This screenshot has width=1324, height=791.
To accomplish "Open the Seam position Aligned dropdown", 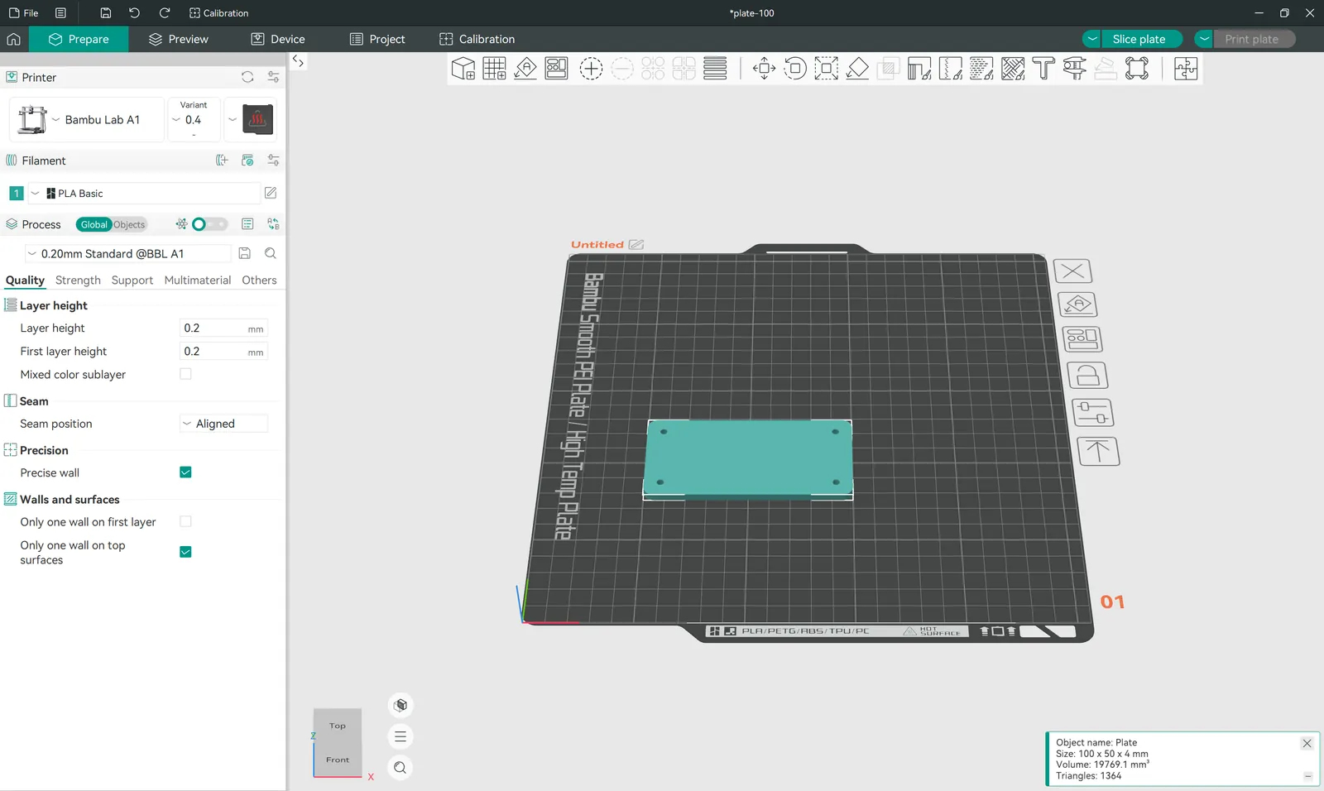I will (x=223, y=424).
